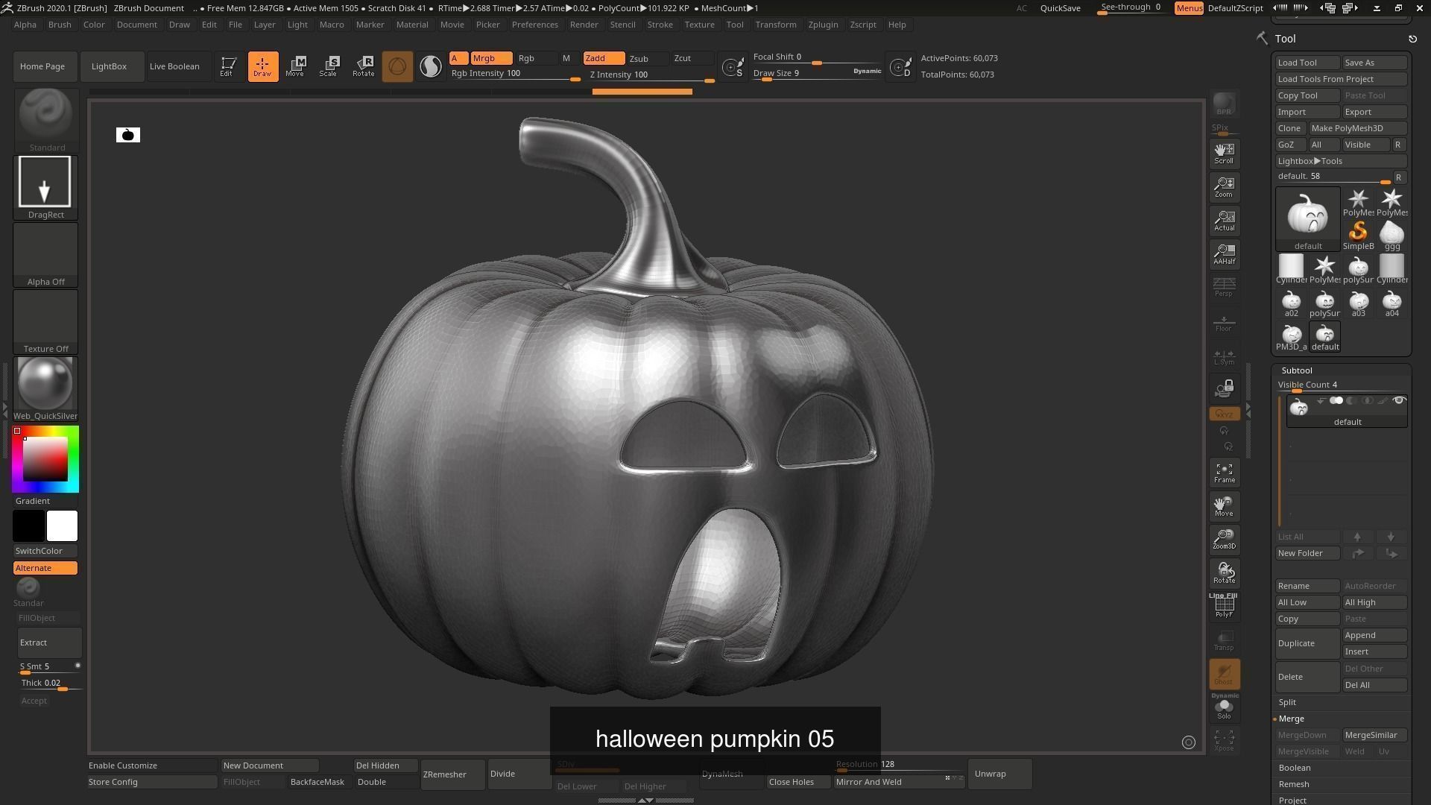This screenshot has height=805, width=1431.
Task: Click the Load Tool button
Action: click(1307, 63)
